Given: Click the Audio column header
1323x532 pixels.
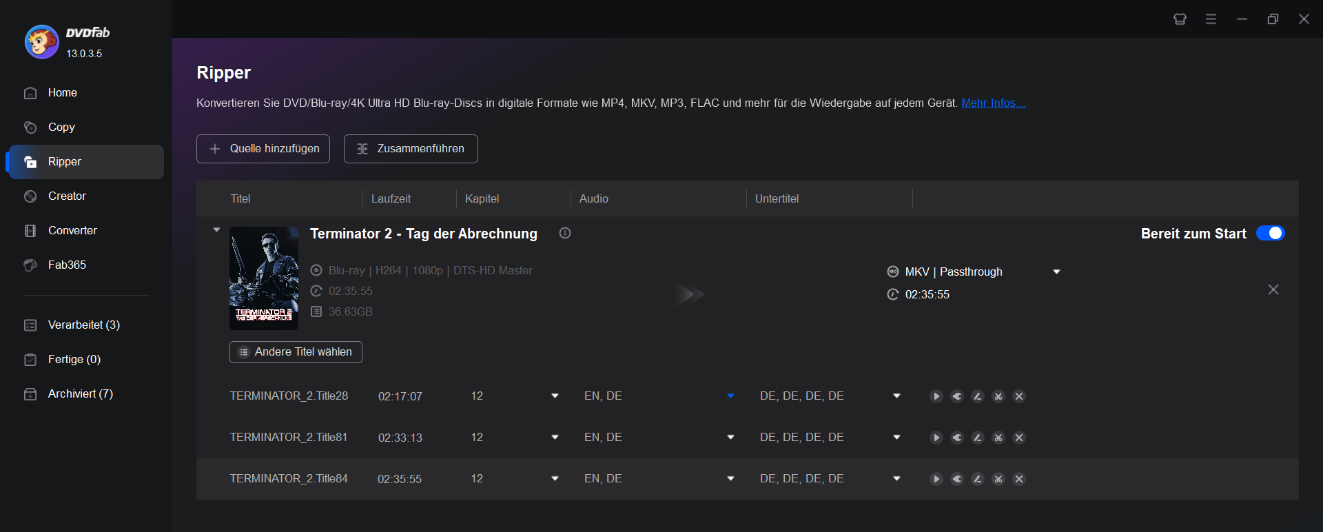Looking at the screenshot, I should pyautogui.click(x=594, y=198).
